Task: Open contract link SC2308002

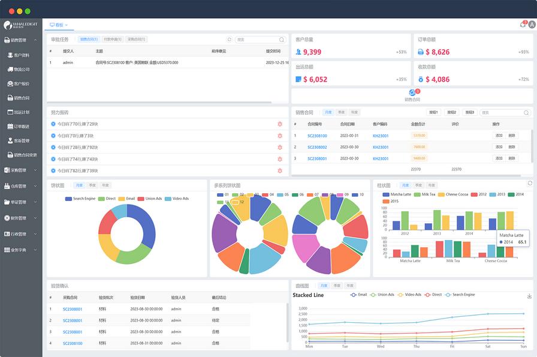Action: 317,147
